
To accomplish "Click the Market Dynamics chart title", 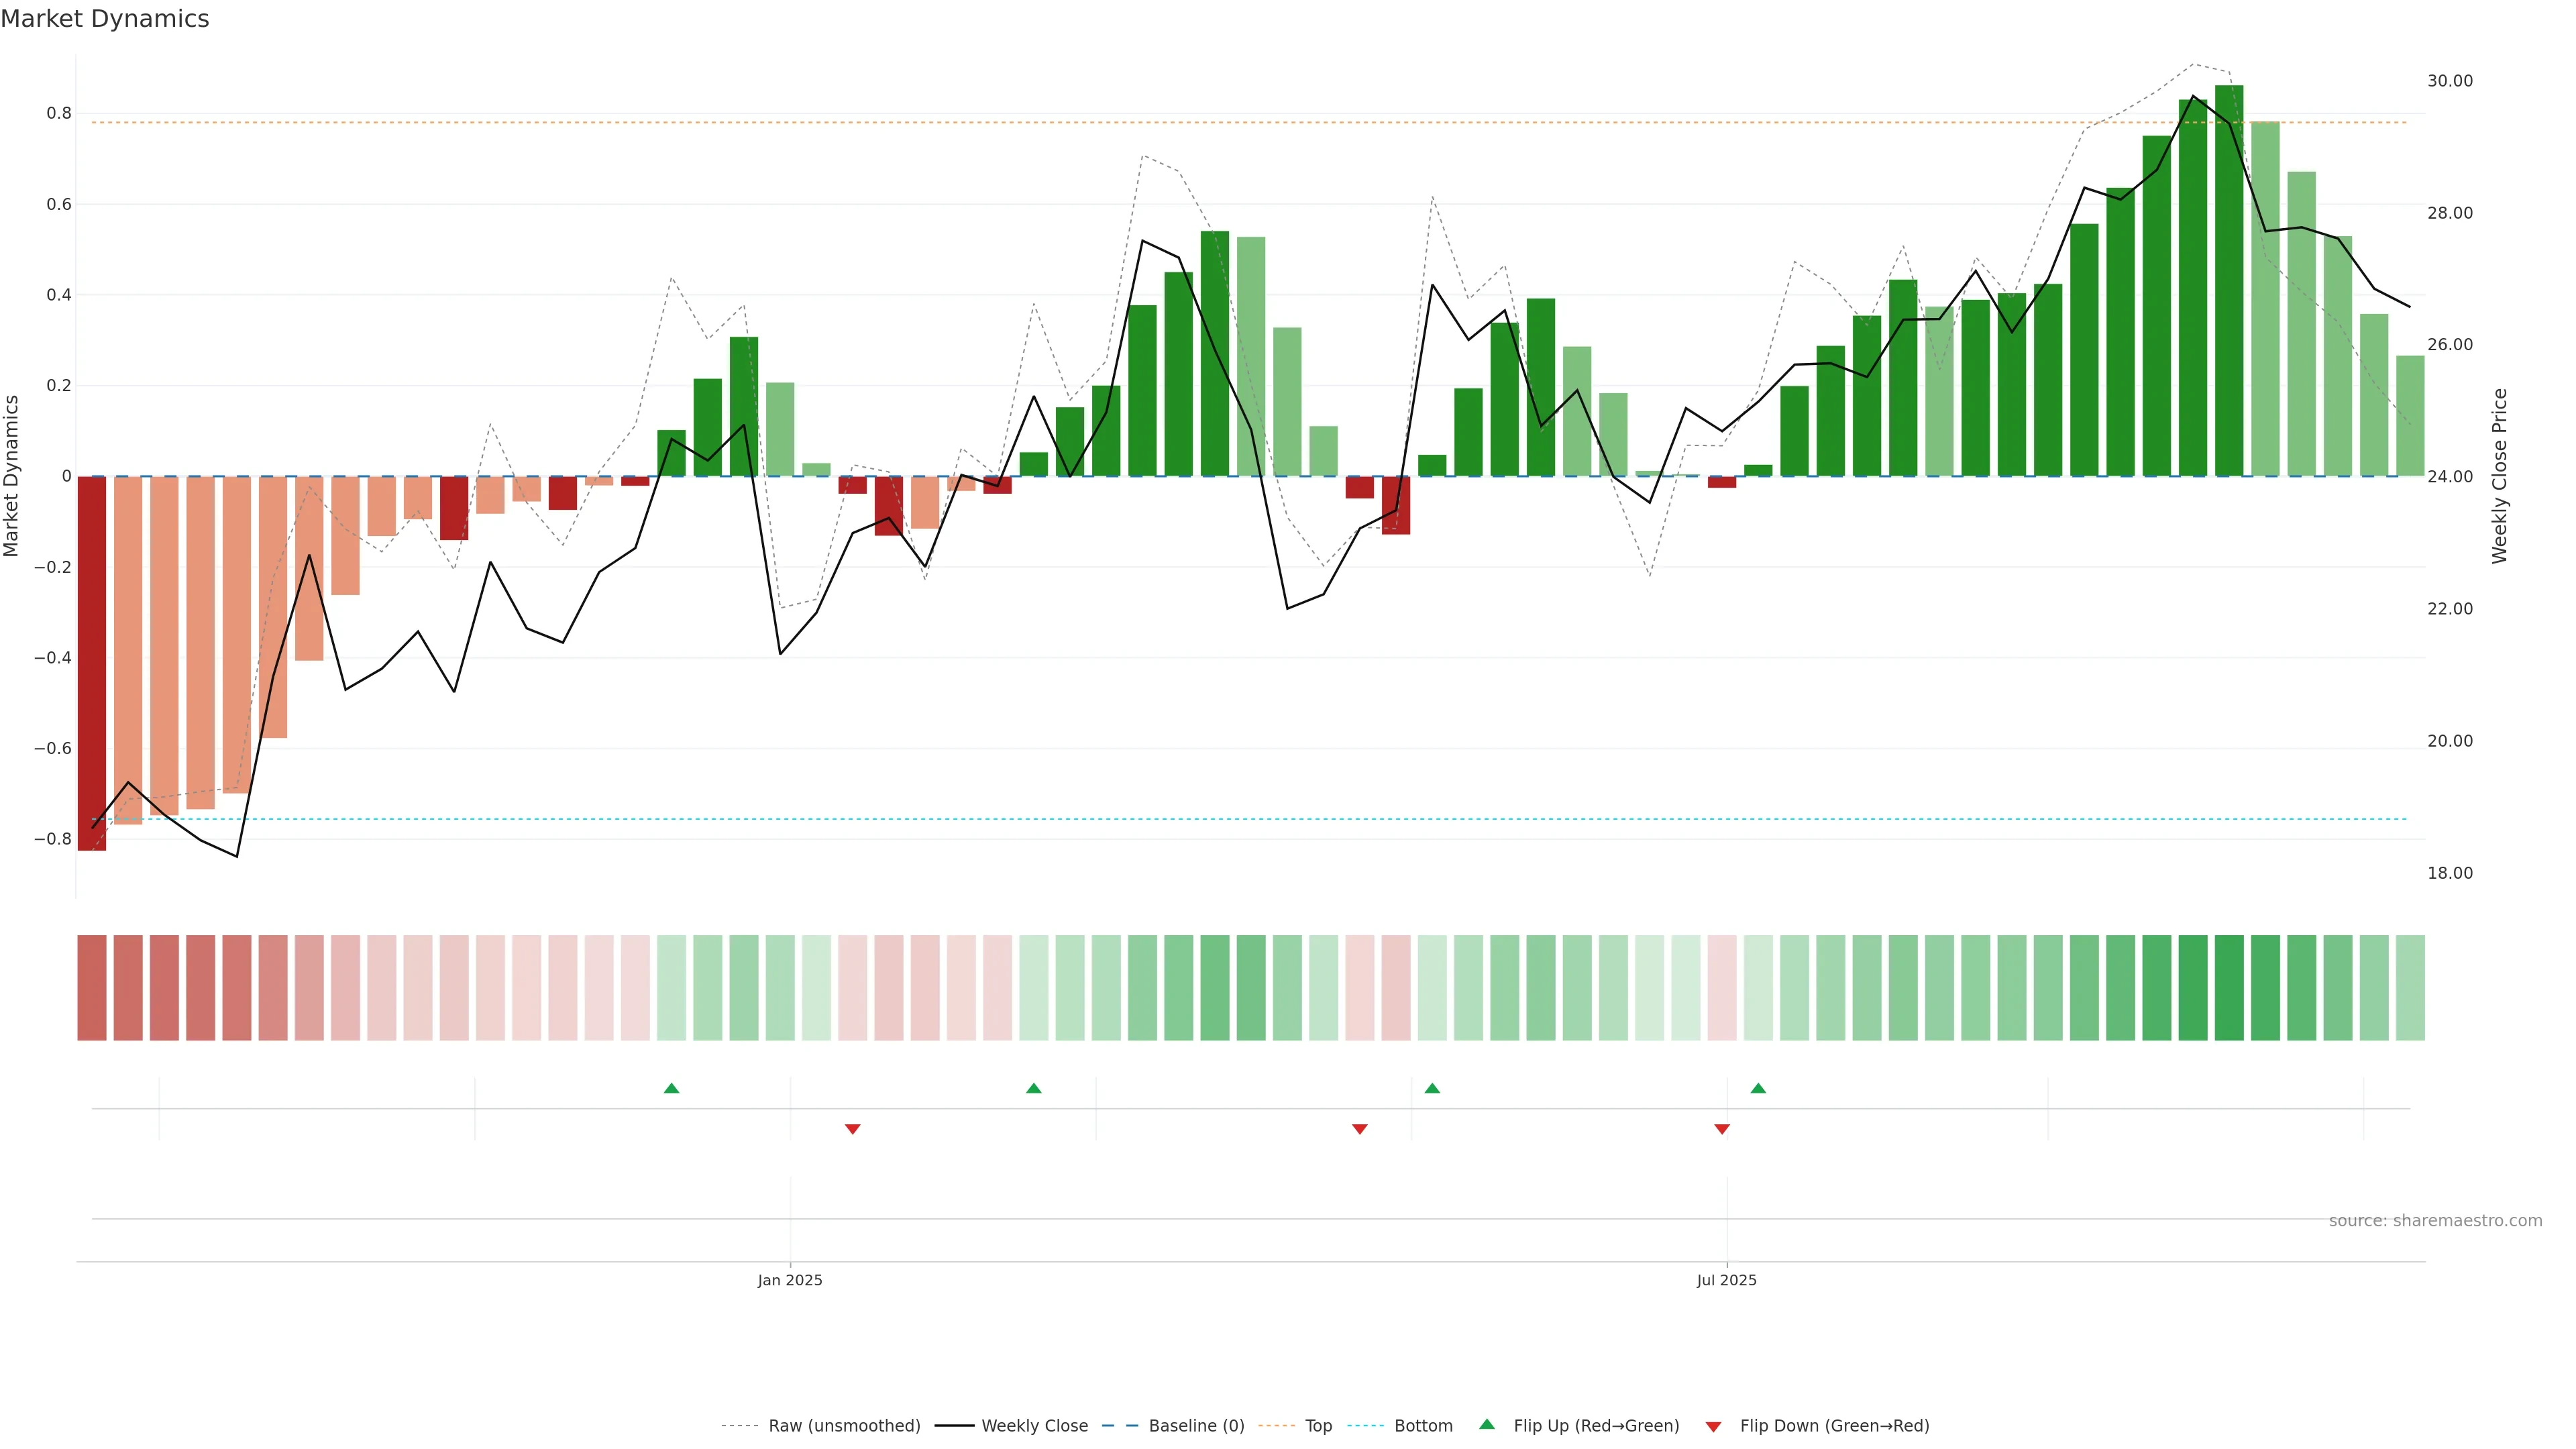I will click(105, 19).
